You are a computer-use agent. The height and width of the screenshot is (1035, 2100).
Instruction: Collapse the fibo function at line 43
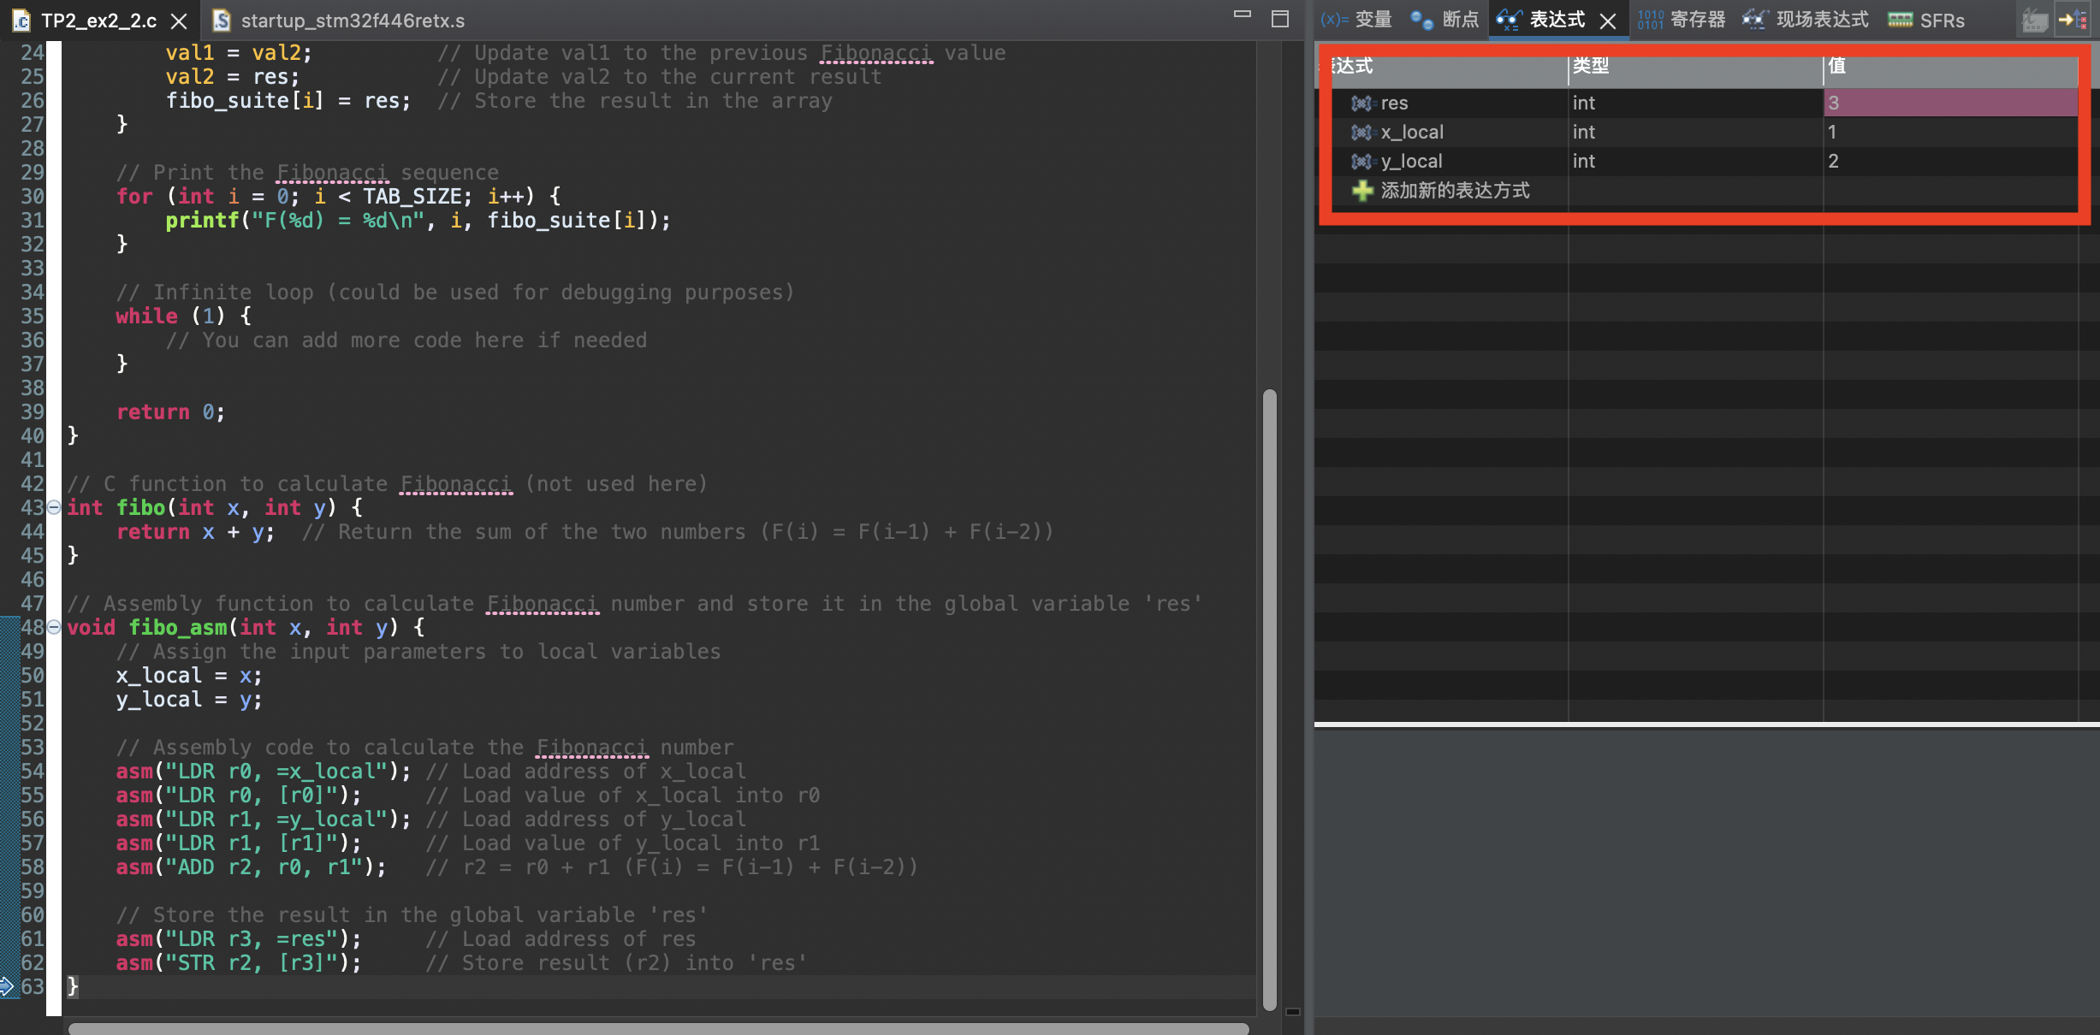54,507
